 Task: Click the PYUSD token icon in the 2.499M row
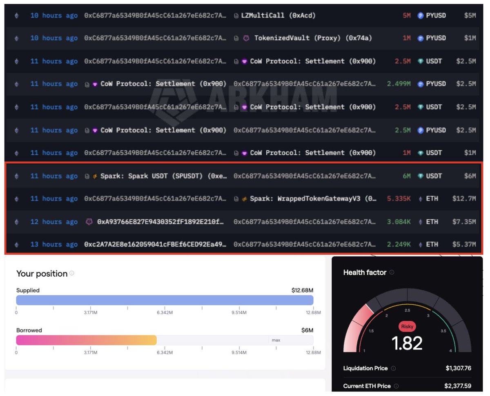pyautogui.click(x=421, y=84)
